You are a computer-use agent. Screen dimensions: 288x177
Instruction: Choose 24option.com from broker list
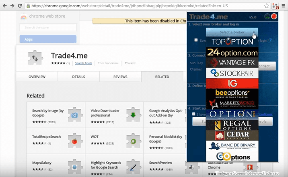click(232, 53)
